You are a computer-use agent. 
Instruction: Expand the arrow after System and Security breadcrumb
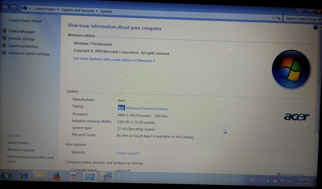click(97, 11)
